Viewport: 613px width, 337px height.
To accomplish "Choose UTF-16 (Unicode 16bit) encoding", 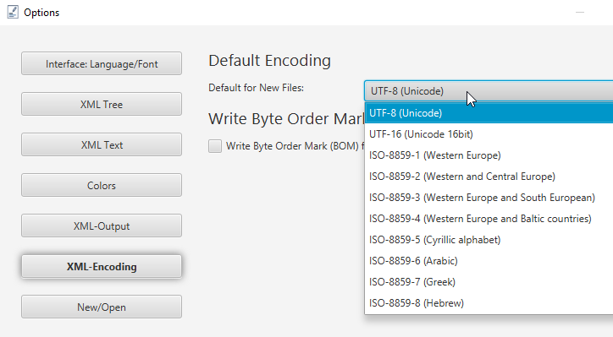I will tap(489, 134).
